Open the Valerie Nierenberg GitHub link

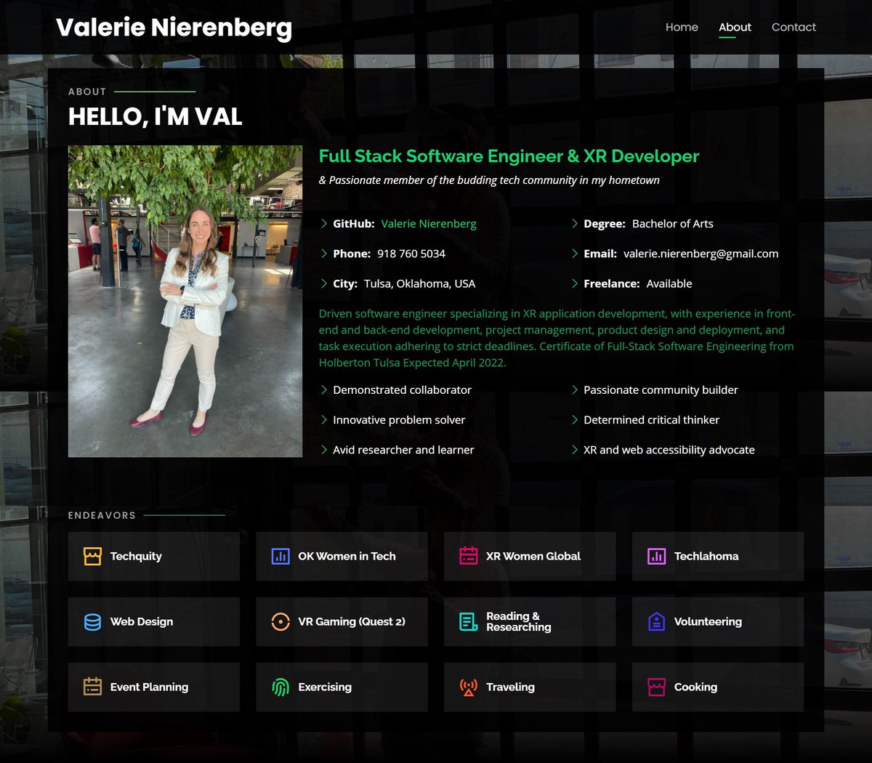click(x=429, y=224)
